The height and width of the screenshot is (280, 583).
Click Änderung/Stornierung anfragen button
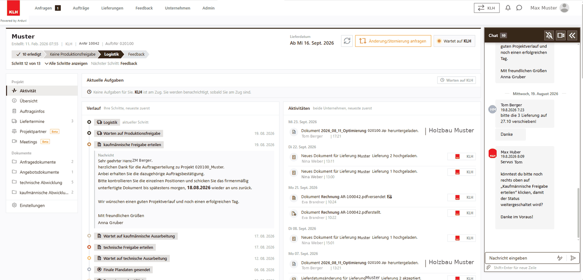[393, 41]
